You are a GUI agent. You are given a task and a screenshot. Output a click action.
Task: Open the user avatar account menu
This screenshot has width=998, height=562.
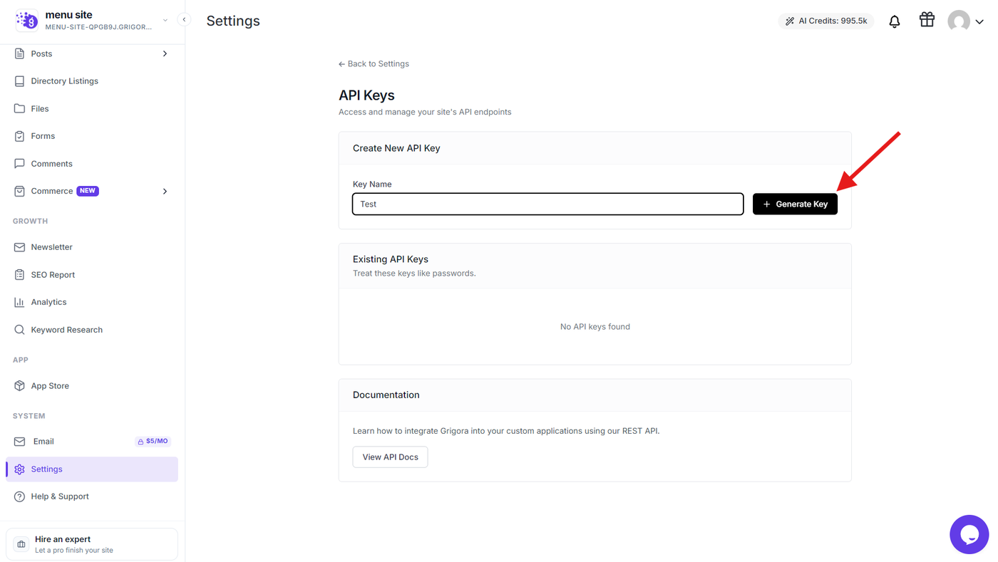click(965, 21)
